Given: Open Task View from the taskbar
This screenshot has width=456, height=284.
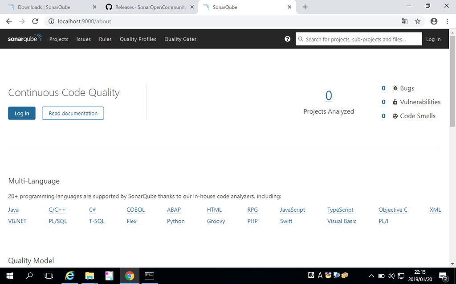Looking at the screenshot, I should 49,276.
